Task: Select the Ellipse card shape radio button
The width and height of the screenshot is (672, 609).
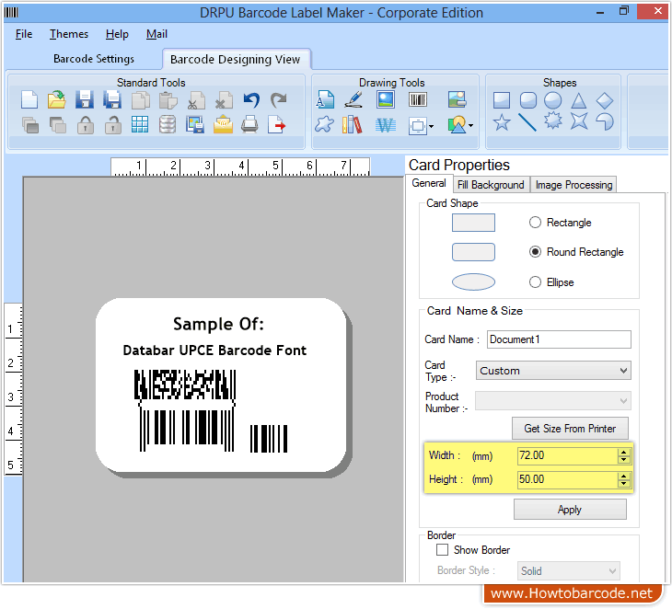Action: (535, 282)
